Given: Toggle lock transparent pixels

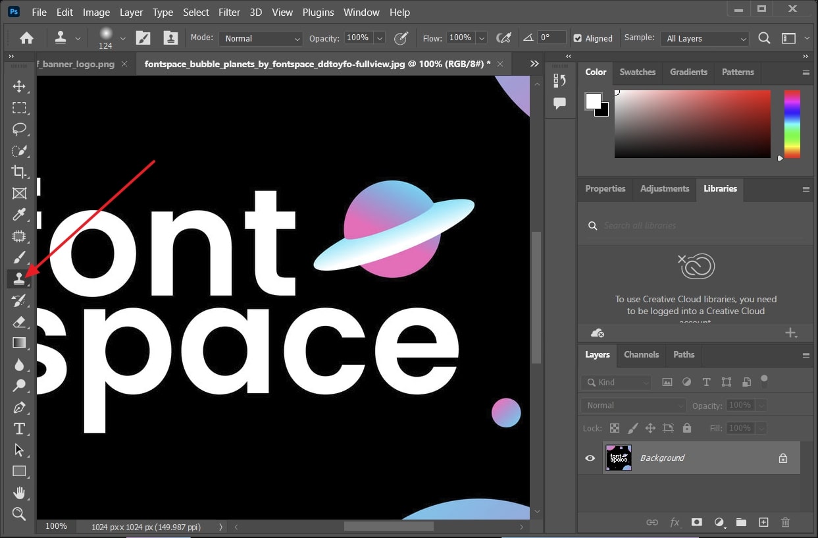Looking at the screenshot, I should tap(615, 428).
